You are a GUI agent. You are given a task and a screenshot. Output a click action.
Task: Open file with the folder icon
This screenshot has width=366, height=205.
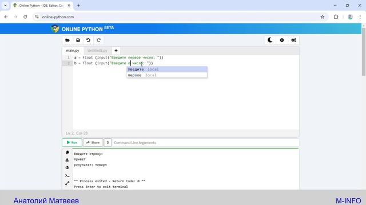(67, 40)
